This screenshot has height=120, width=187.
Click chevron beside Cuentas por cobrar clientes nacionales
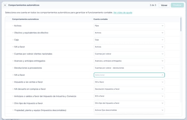tap(13, 54)
